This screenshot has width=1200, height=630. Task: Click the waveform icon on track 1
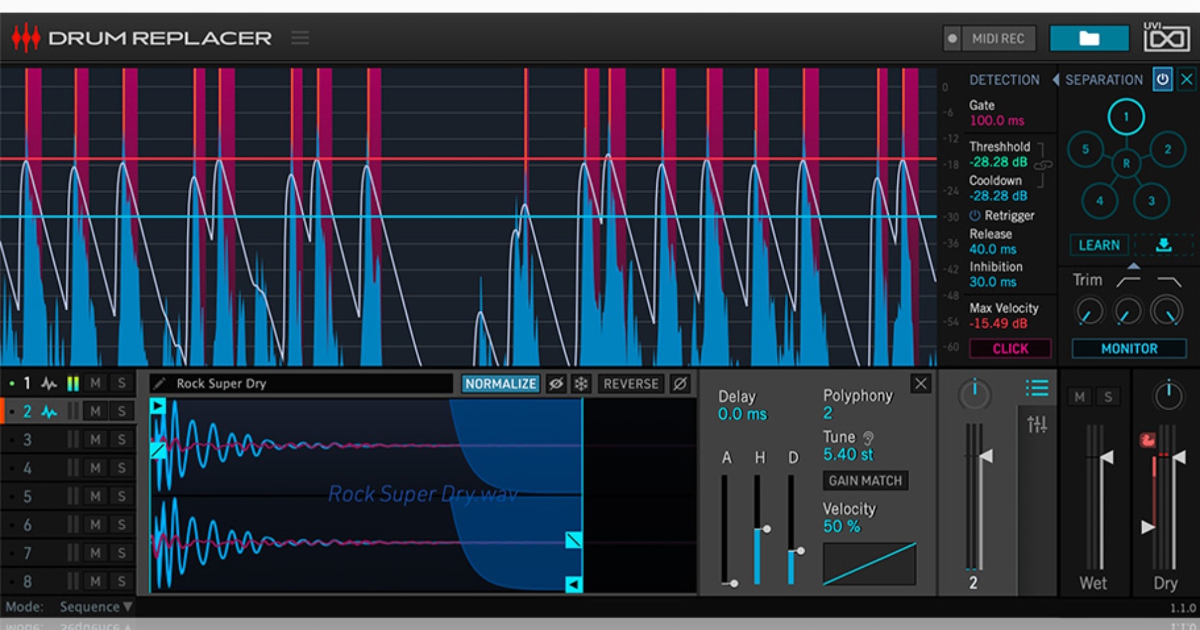click(49, 383)
